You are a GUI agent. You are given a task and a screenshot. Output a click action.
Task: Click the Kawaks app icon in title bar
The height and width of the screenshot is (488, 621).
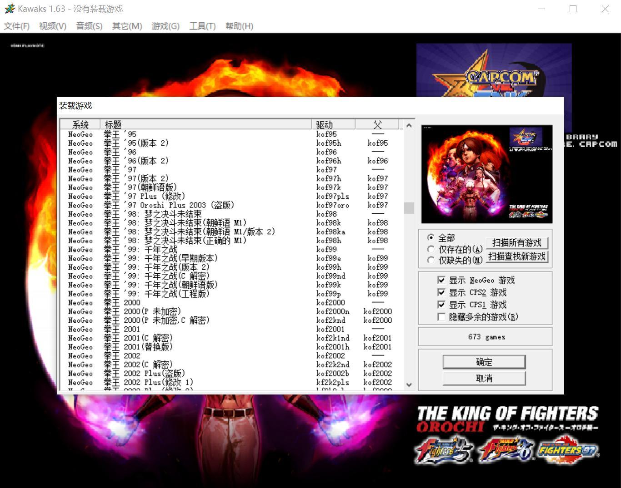[x=10, y=9]
